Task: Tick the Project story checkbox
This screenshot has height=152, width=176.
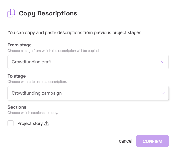Action: click(10, 123)
